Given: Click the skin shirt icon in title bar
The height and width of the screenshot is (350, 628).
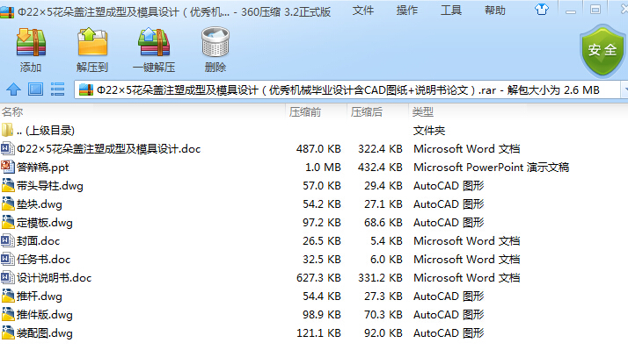Looking at the screenshot, I should (542, 9).
